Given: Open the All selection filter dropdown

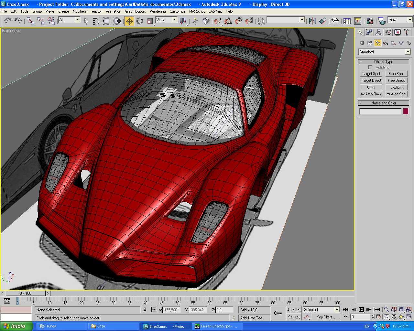Looking at the screenshot, I should point(77,20).
